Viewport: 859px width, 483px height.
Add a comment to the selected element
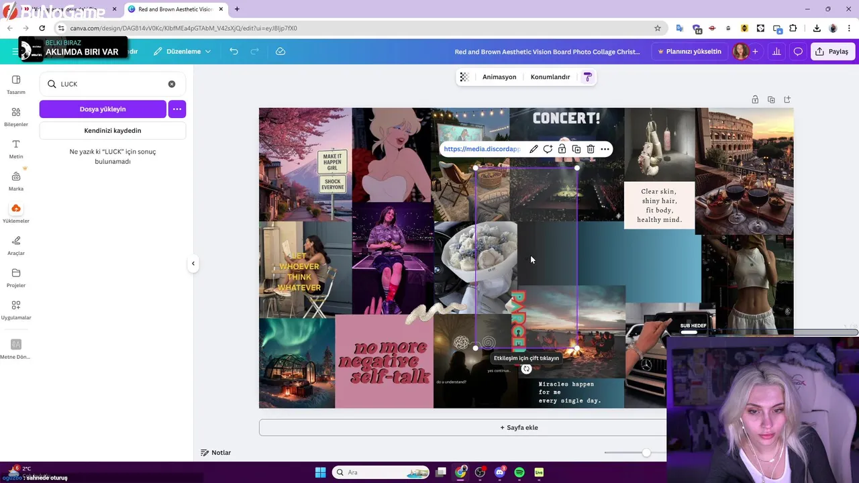pyautogui.click(x=548, y=149)
